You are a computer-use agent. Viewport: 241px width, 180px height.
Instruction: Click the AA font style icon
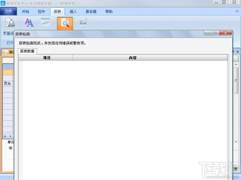click(x=29, y=23)
